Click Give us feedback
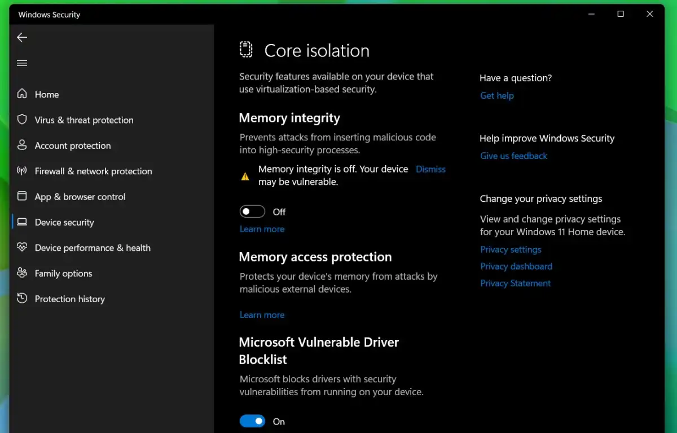 [513, 156]
